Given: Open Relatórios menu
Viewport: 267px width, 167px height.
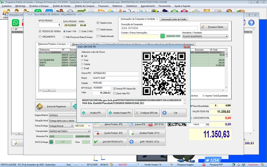Looking at the screenshot, I should 117,6.
